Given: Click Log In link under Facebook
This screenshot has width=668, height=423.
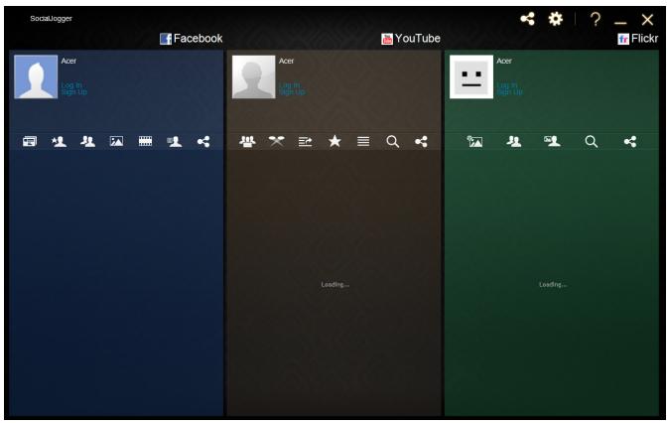Looking at the screenshot, I should pos(71,85).
